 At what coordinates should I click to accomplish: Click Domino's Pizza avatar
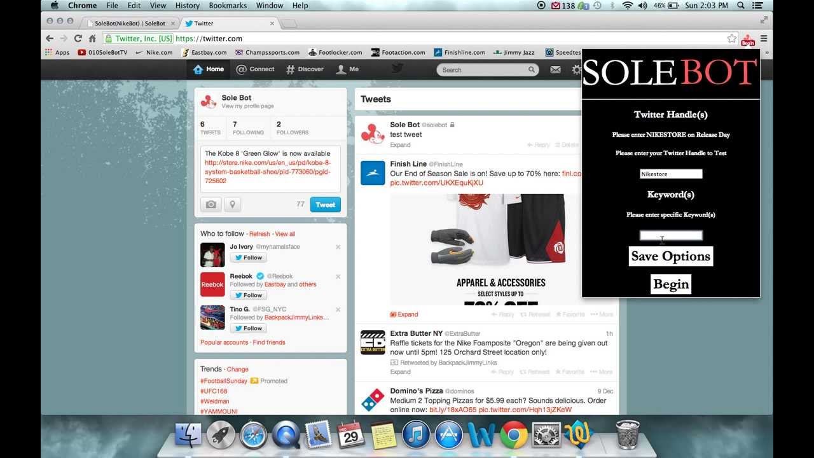[373, 399]
